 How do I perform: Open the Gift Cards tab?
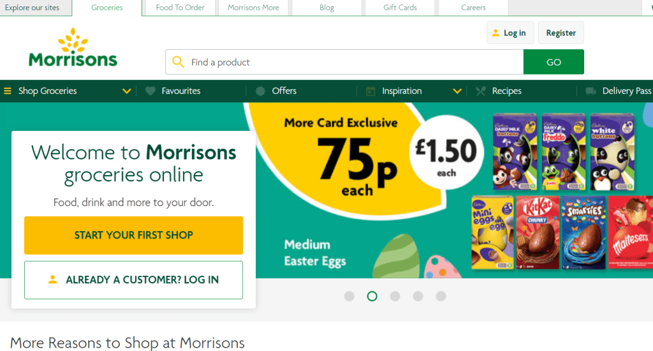click(400, 8)
